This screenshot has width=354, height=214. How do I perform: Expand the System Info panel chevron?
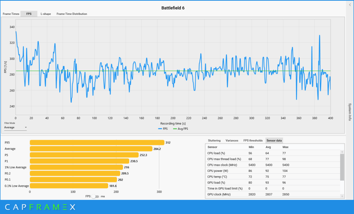[x=350, y=5]
